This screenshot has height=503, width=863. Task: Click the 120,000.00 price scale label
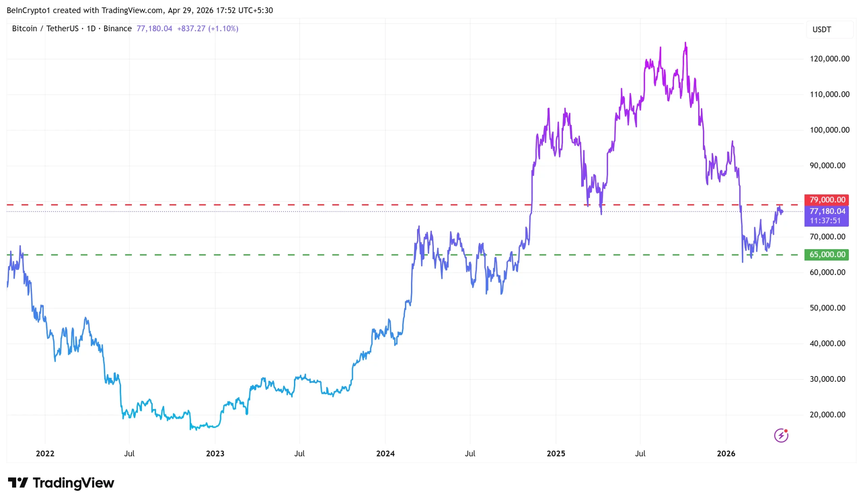point(829,59)
